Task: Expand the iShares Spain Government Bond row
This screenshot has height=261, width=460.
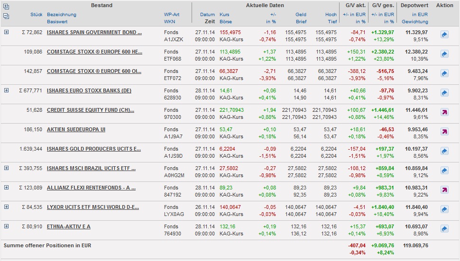Action: point(7,32)
